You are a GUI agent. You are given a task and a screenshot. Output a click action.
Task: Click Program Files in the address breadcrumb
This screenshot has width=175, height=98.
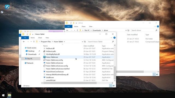coord(46,42)
